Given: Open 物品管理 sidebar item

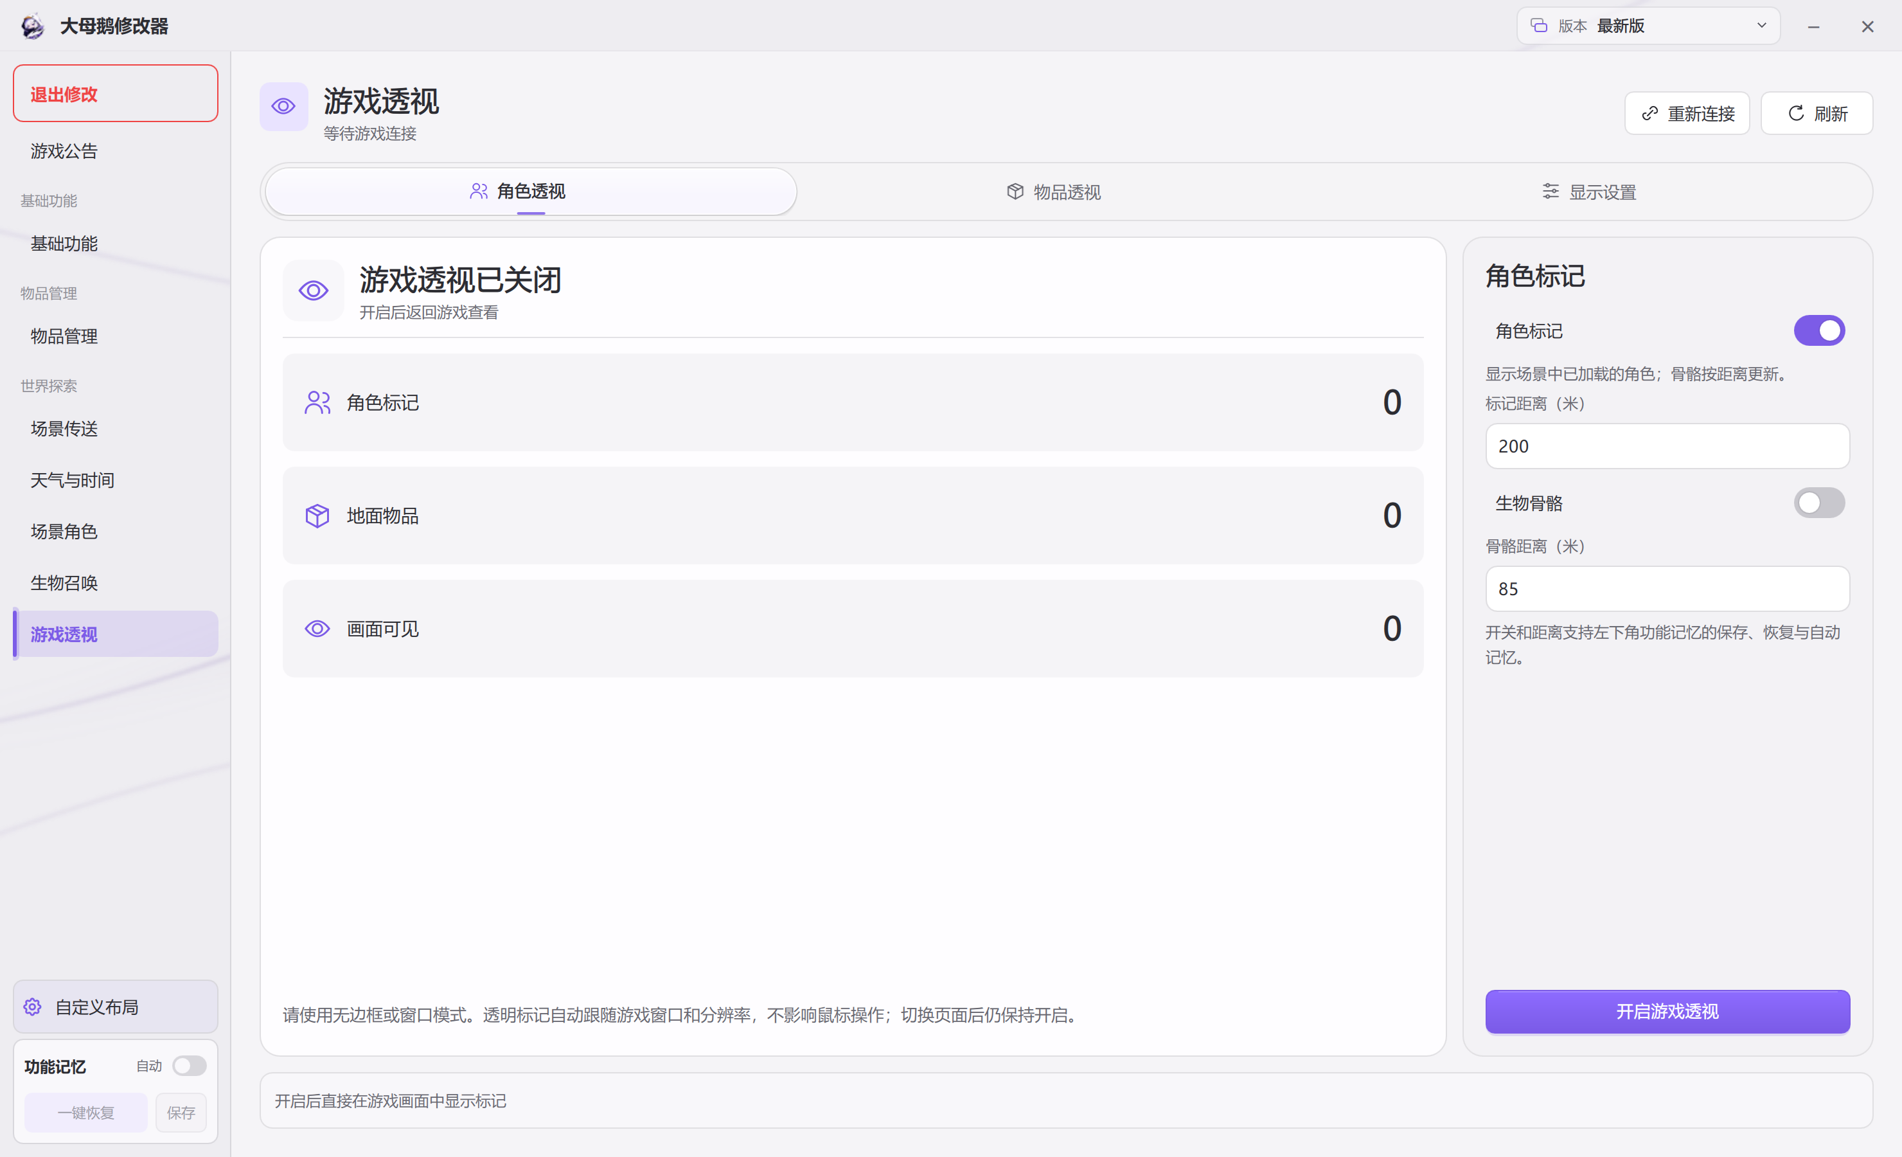Looking at the screenshot, I should click(x=116, y=337).
